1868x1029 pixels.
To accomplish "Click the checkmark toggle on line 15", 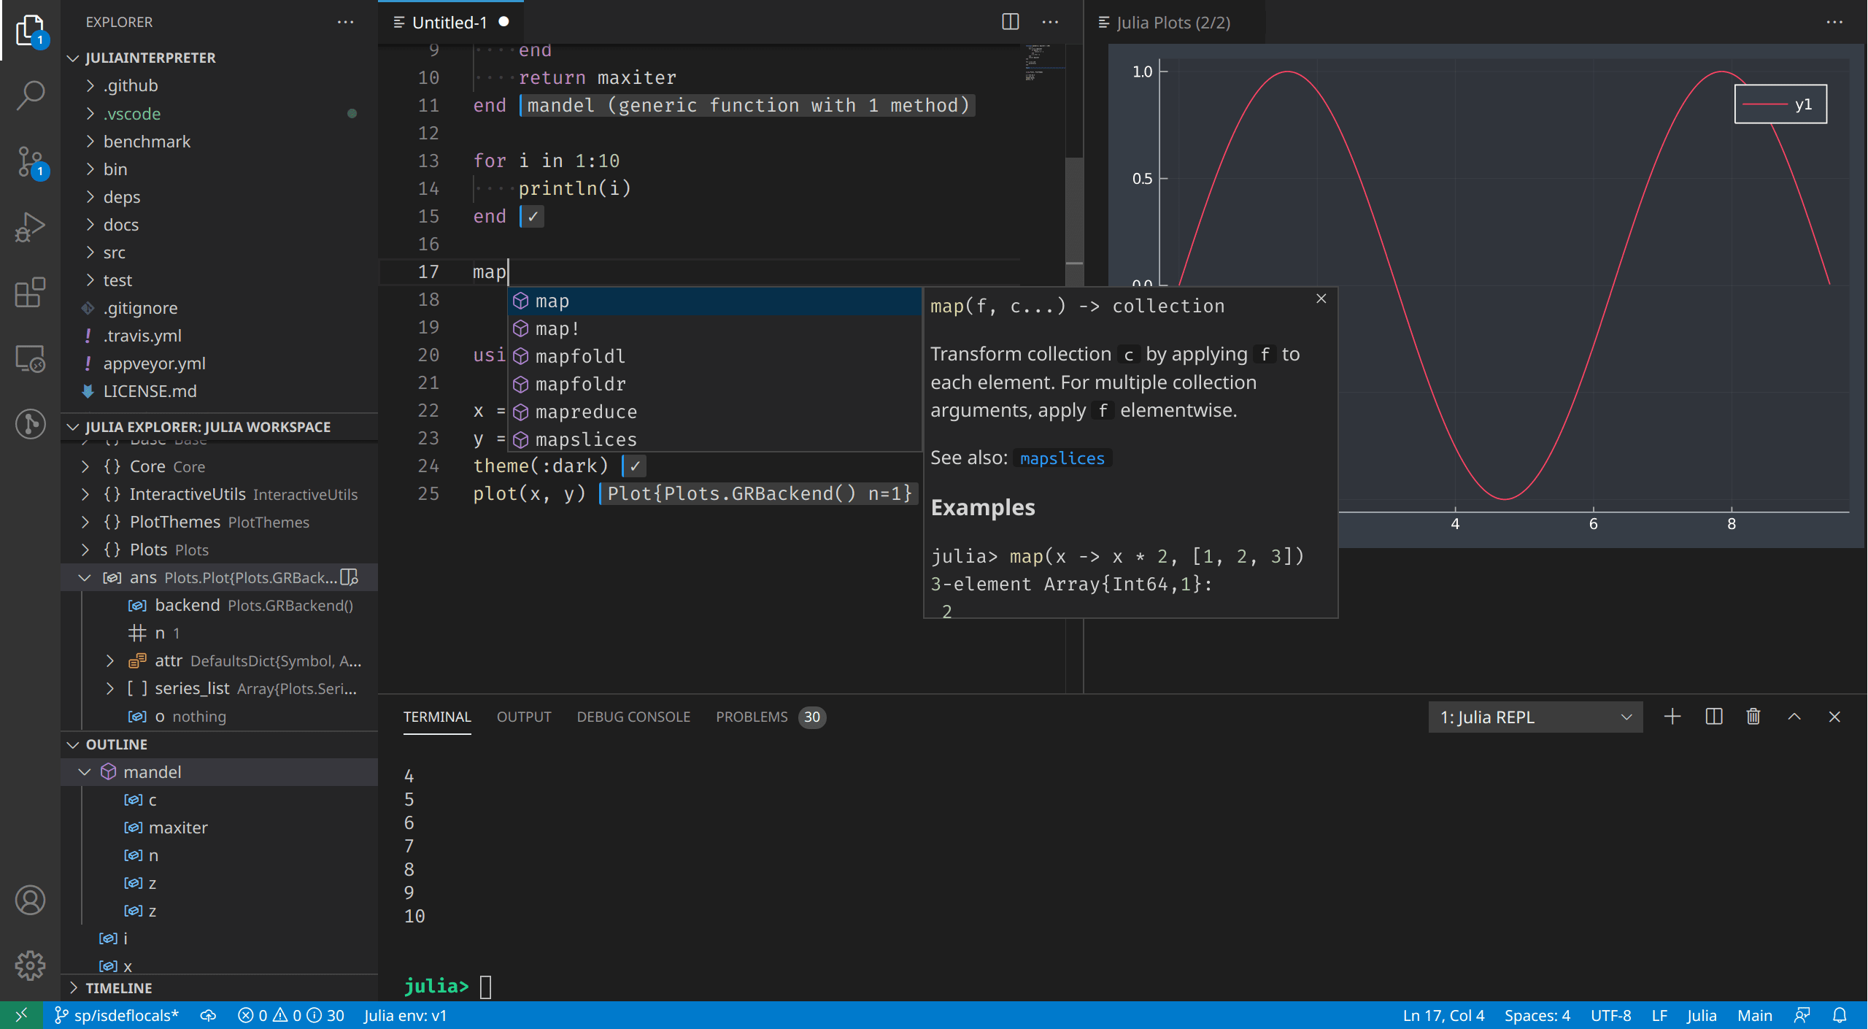I will (x=532, y=215).
